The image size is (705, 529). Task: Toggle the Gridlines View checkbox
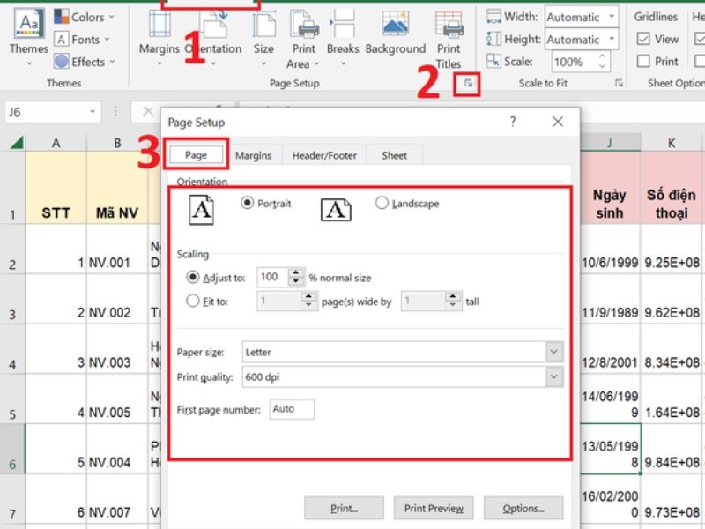[x=643, y=39]
